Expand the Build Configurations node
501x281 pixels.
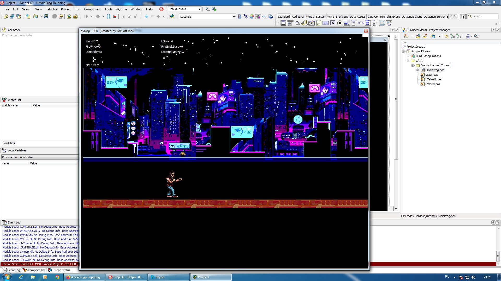pos(408,56)
